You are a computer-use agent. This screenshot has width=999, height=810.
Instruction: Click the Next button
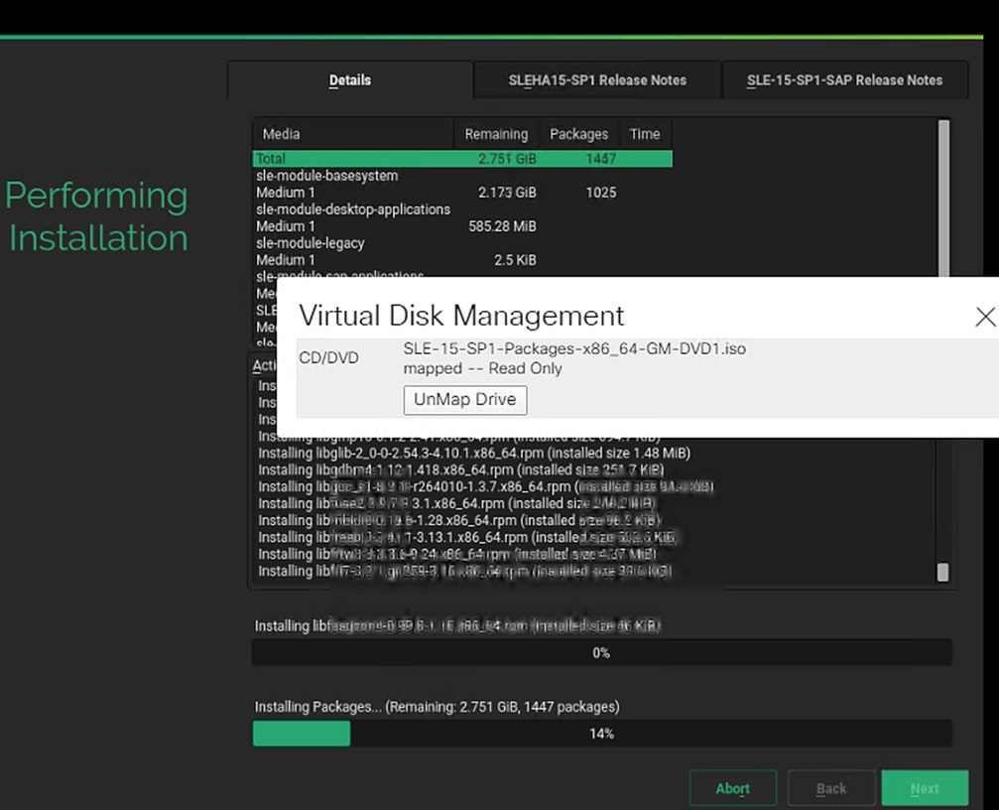coord(925,788)
